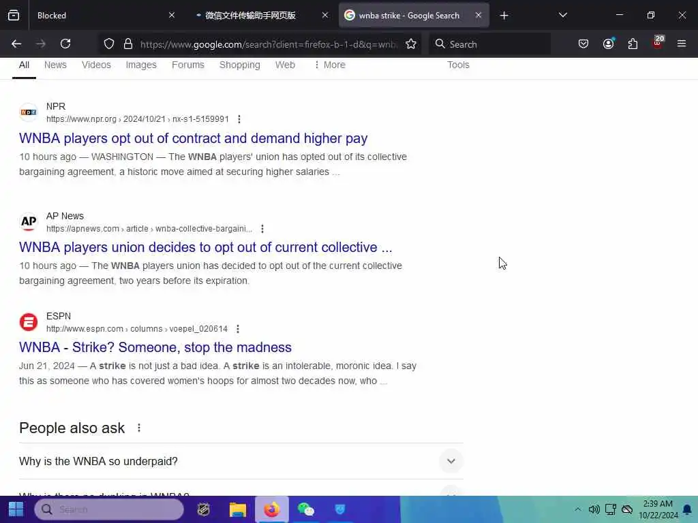Open People also ask options menu
This screenshot has height=523, width=698.
pos(139,428)
